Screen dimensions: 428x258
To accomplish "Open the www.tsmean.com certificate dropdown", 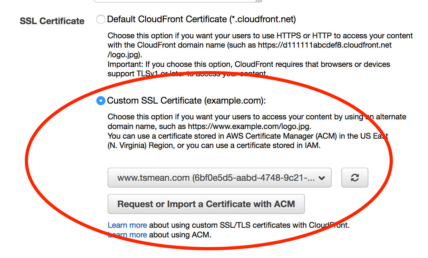I will [x=219, y=178].
